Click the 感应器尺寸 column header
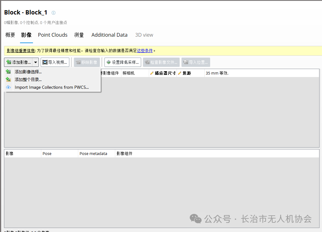The width and height of the screenshot is (322, 232). (163, 73)
